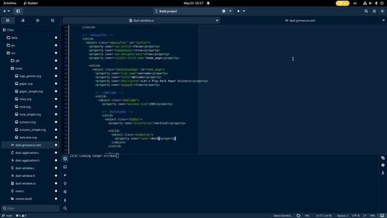Click the add new (+) toolbar button
Image resolution: width=387 pixels, height=218 pixels.
click(5, 11)
